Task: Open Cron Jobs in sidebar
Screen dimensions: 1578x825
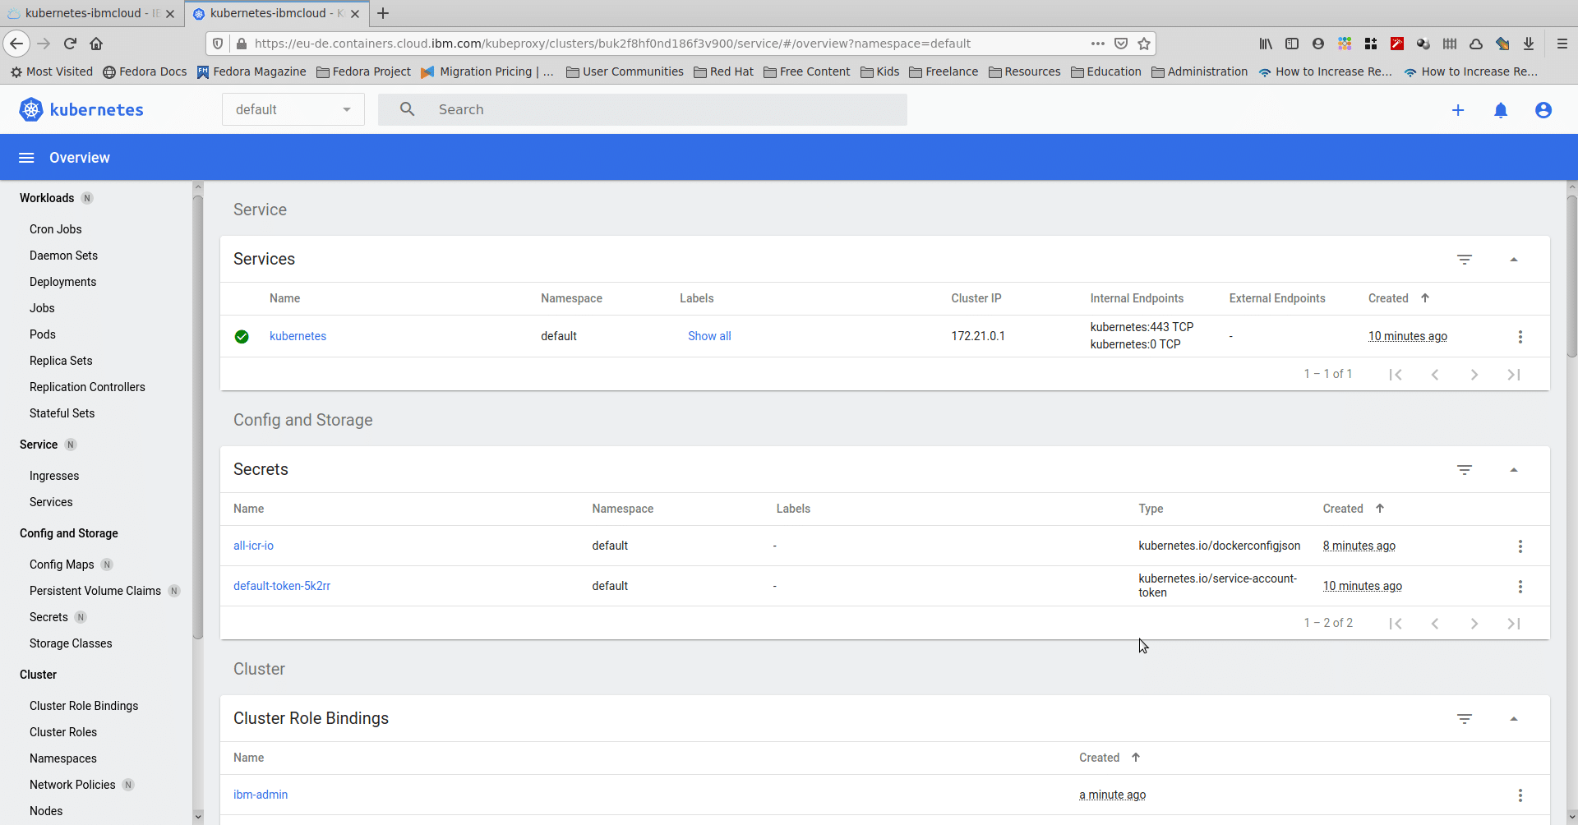Action: [x=56, y=229]
